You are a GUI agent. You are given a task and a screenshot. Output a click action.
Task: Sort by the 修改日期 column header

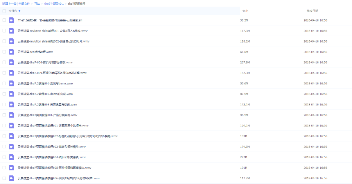point(312,11)
